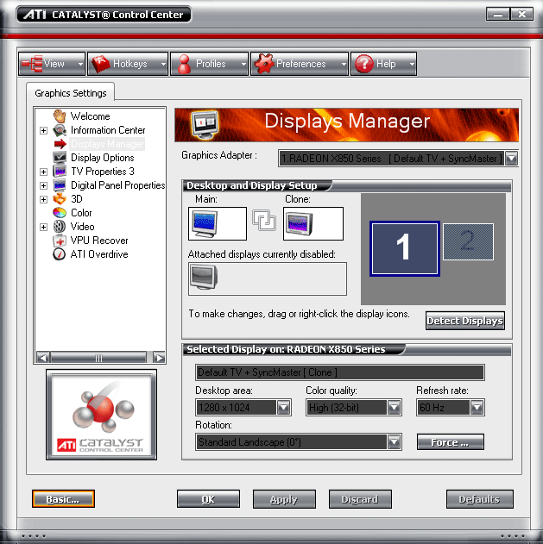This screenshot has height=544, width=543.
Task: Click the red Help question mark icon
Action: (364, 64)
